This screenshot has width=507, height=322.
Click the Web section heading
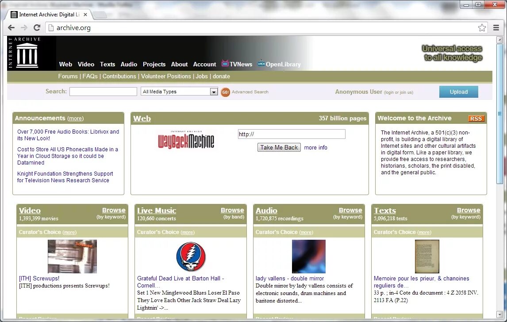[x=142, y=119]
